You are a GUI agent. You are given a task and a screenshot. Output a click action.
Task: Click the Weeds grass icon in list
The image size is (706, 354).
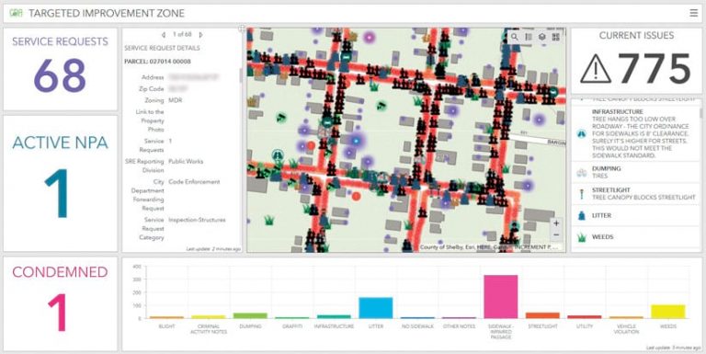[581, 237]
